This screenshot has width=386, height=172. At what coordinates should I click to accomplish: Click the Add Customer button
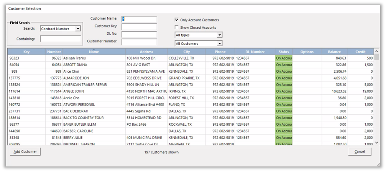[x=25, y=152]
